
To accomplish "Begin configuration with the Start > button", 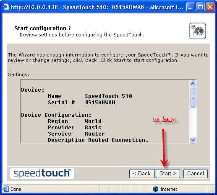I will (168, 174).
